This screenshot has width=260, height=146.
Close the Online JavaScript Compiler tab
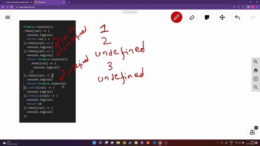pos(31,2)
